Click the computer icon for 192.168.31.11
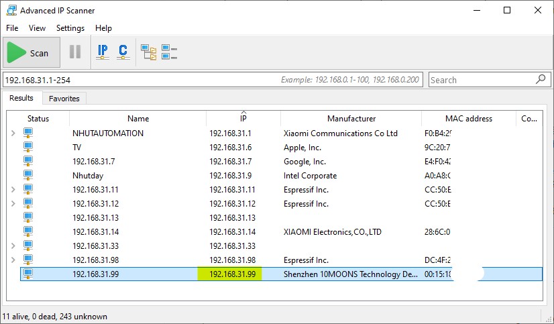554x324 pixels. point(28,189)
